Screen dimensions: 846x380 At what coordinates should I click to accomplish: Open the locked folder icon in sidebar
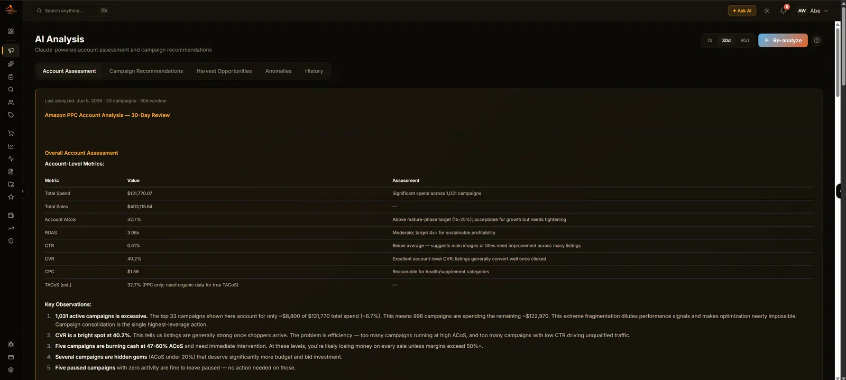click(x=11, y=184)
